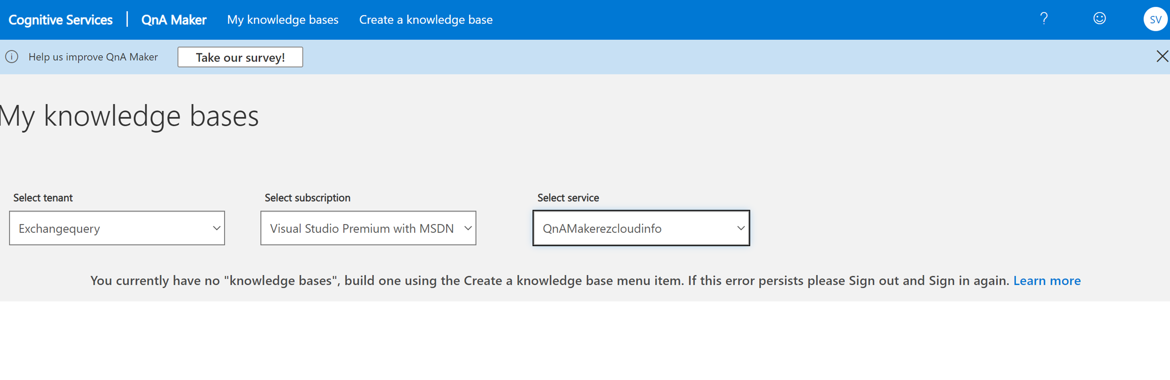
Task: Expand the QnAMakerezcloudinfo service dropdown
Action: (641, 228)
